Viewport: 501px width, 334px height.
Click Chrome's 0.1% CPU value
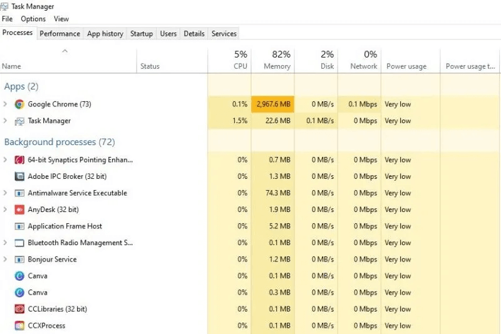coord(240,104)
